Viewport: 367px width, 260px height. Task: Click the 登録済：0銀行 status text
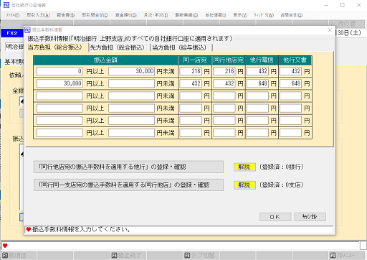click(x=282, y=167)
